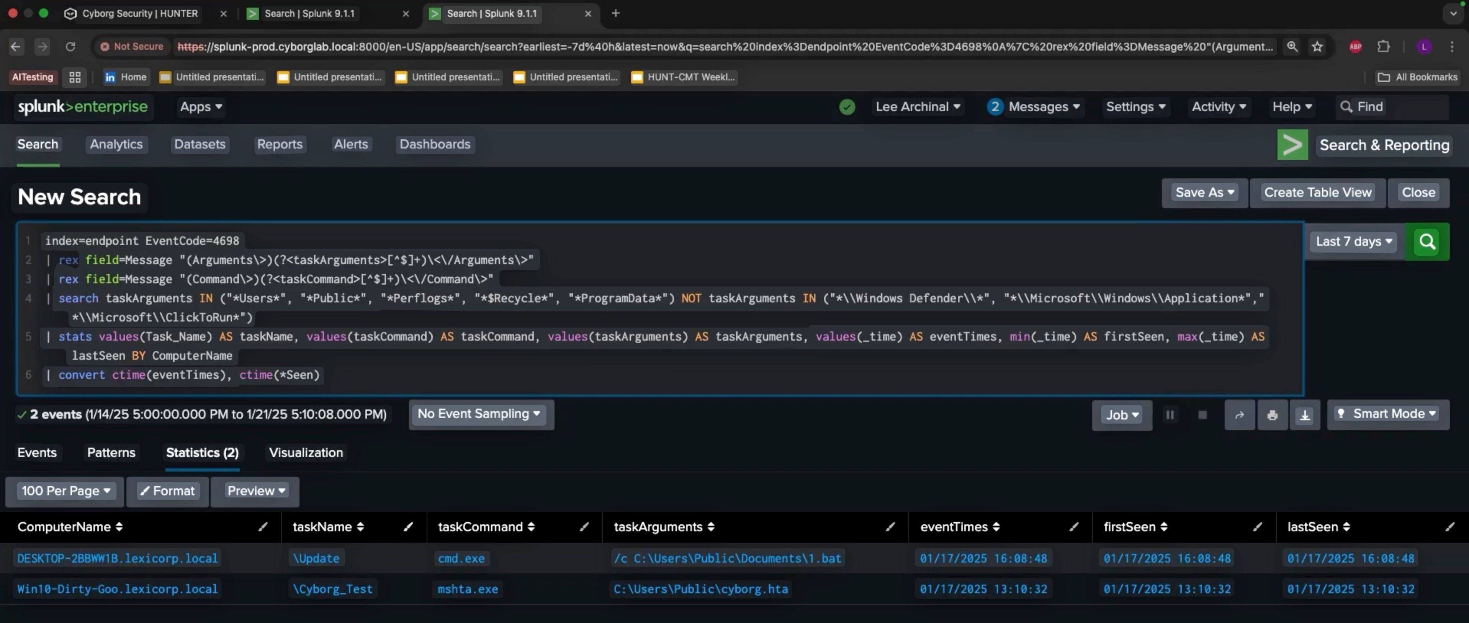Open the Job dropdown
Screen dimensions: 1469x623
click(1122, 415)
